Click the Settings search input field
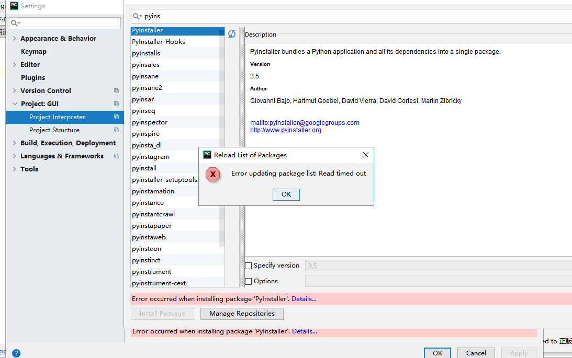 [x=65, y=24]
